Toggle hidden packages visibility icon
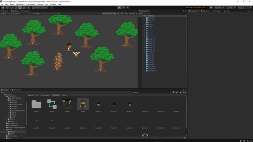 click(x=184, y=92)
